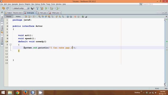The image size is (168, 95).
Task: Click Shift Line Right icon
Action: (71, 17)
